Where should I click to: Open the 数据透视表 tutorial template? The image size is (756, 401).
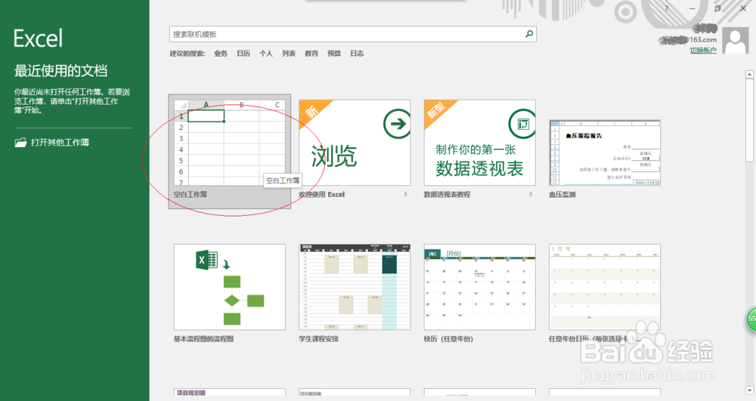480,143
